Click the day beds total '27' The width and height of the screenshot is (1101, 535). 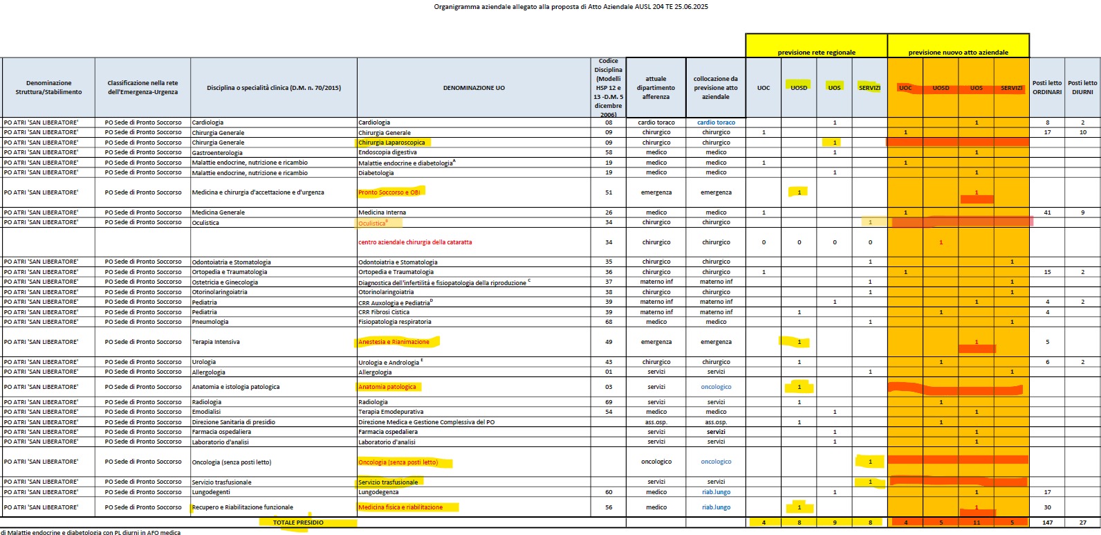tap(1082, 523)
